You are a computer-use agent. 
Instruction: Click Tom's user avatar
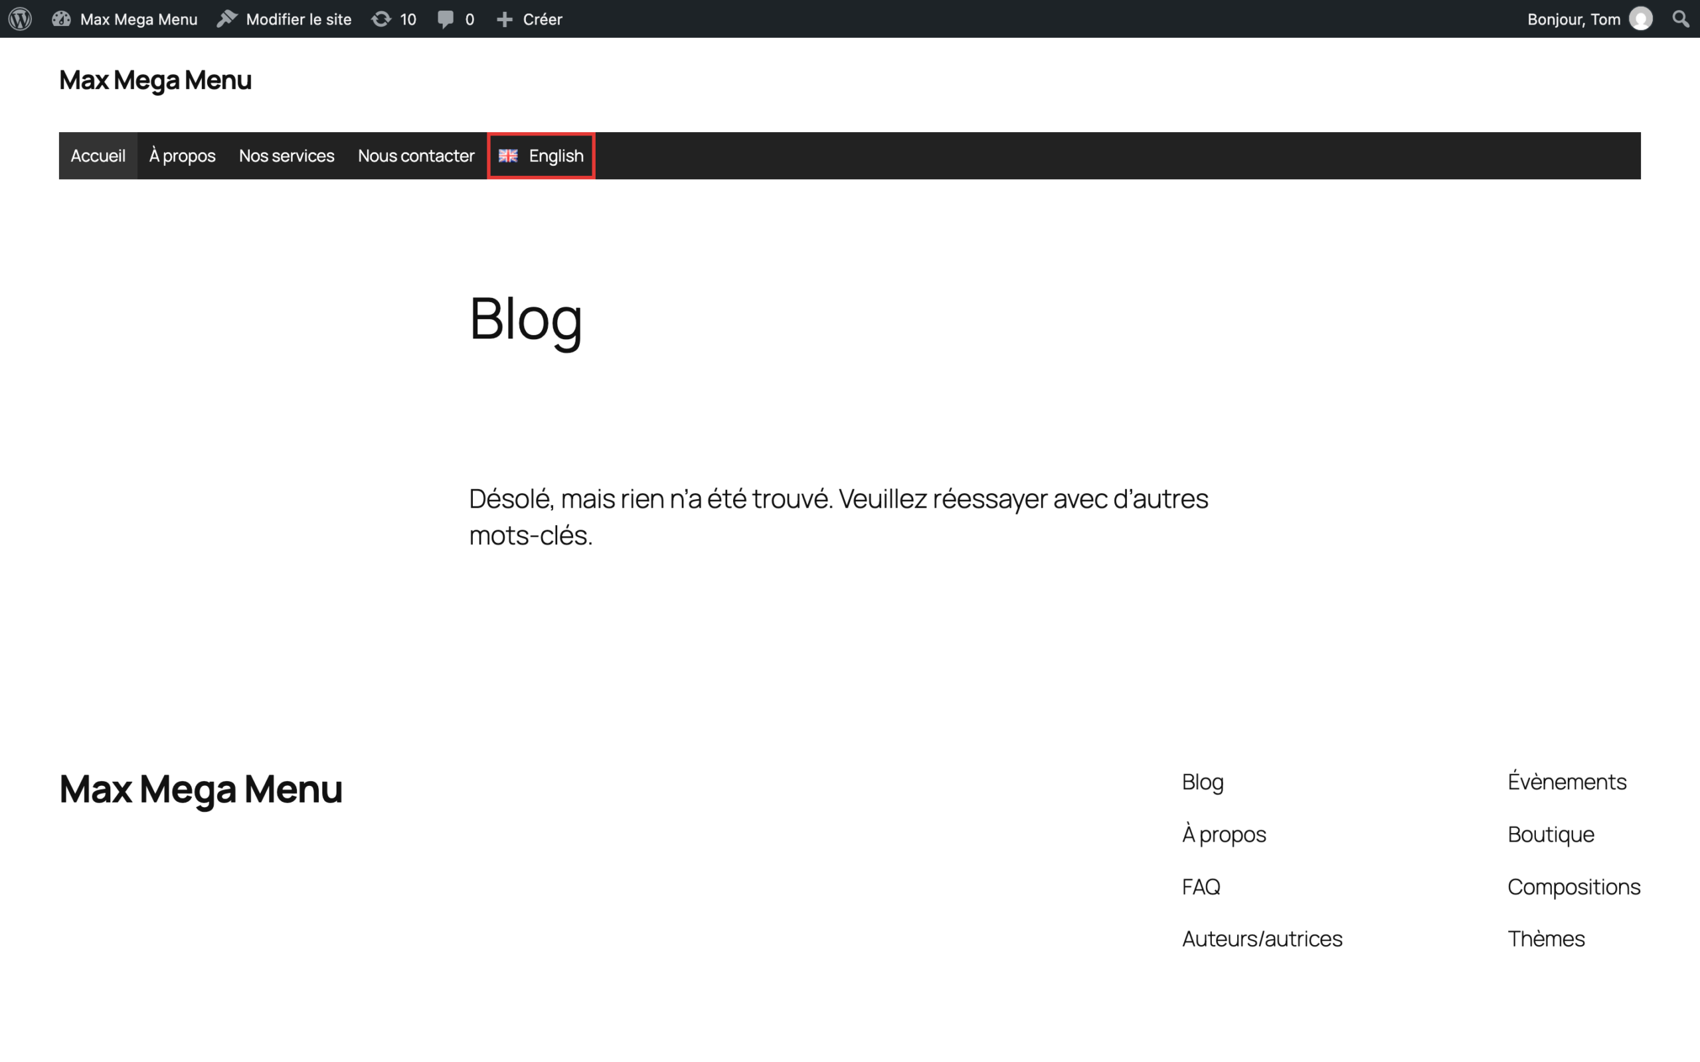(1640, 19)
